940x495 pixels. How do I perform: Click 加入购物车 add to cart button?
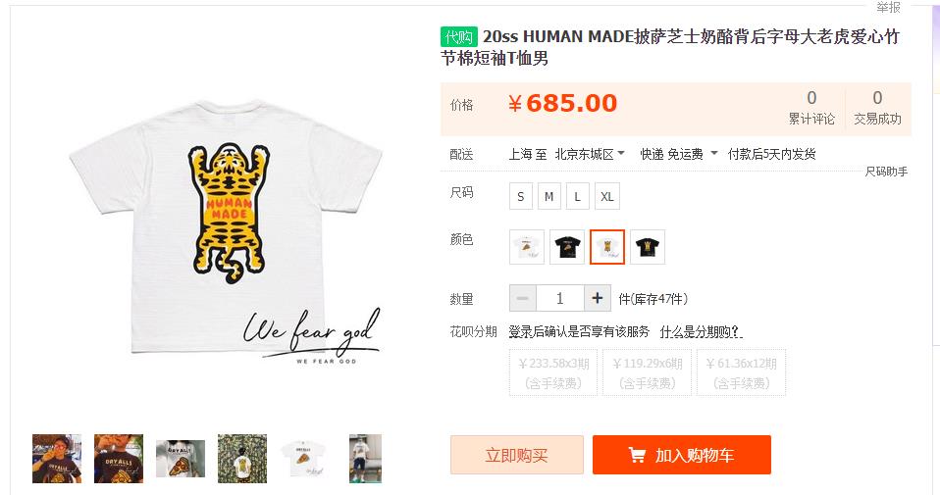point(682,455)
